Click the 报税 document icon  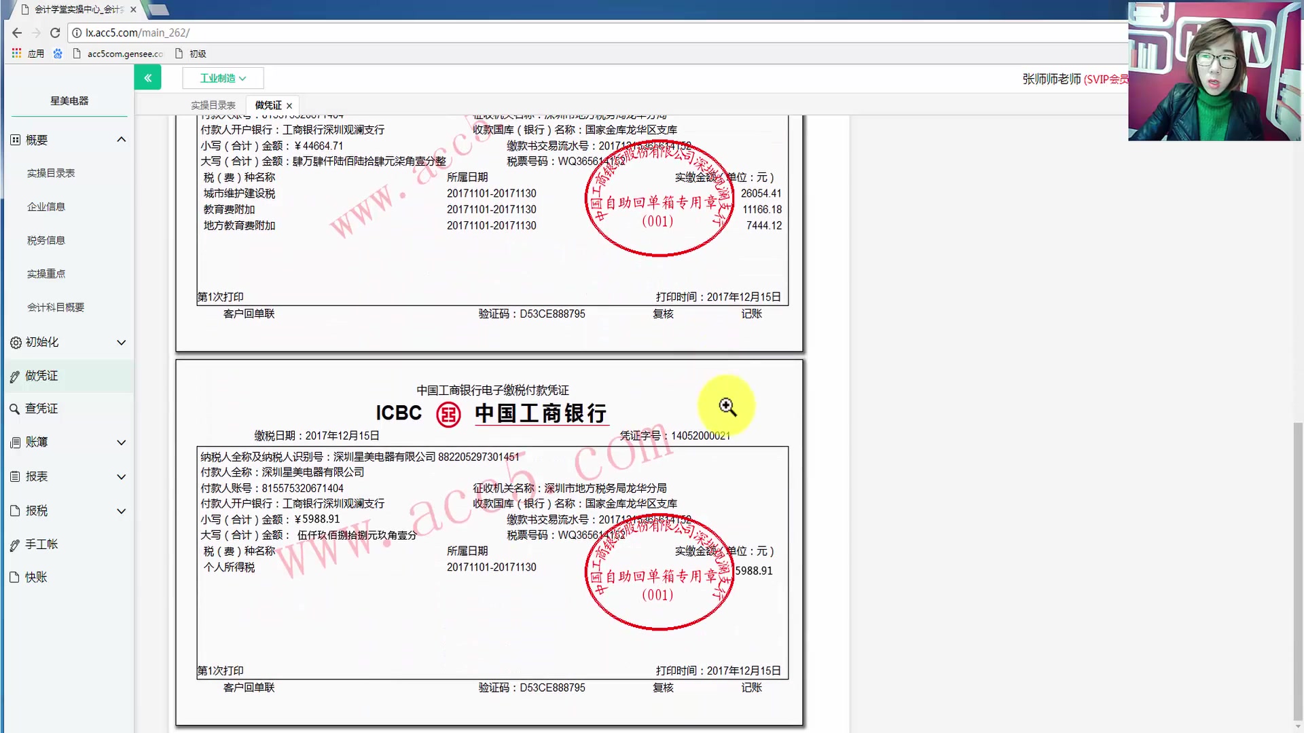pos(15,510)
